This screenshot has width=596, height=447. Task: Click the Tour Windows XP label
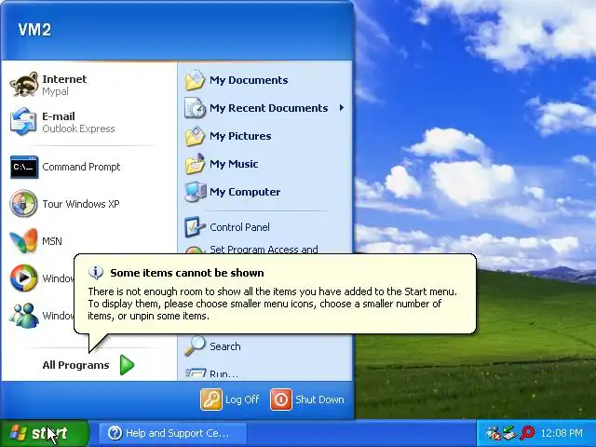coord(81,204)
